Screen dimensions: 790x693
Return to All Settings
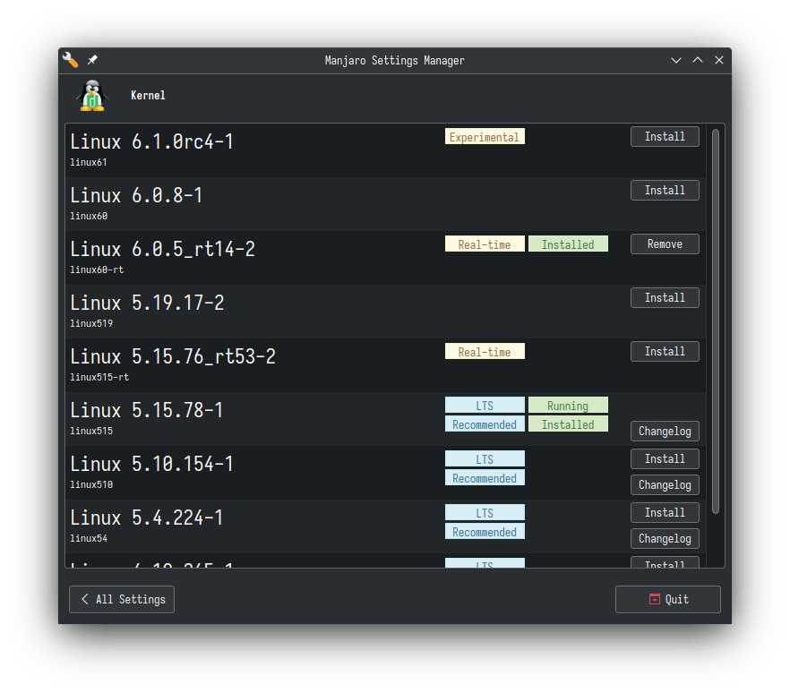[121, 599]
